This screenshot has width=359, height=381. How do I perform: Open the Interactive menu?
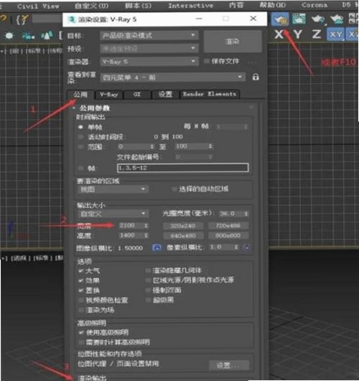coord(191,6)
